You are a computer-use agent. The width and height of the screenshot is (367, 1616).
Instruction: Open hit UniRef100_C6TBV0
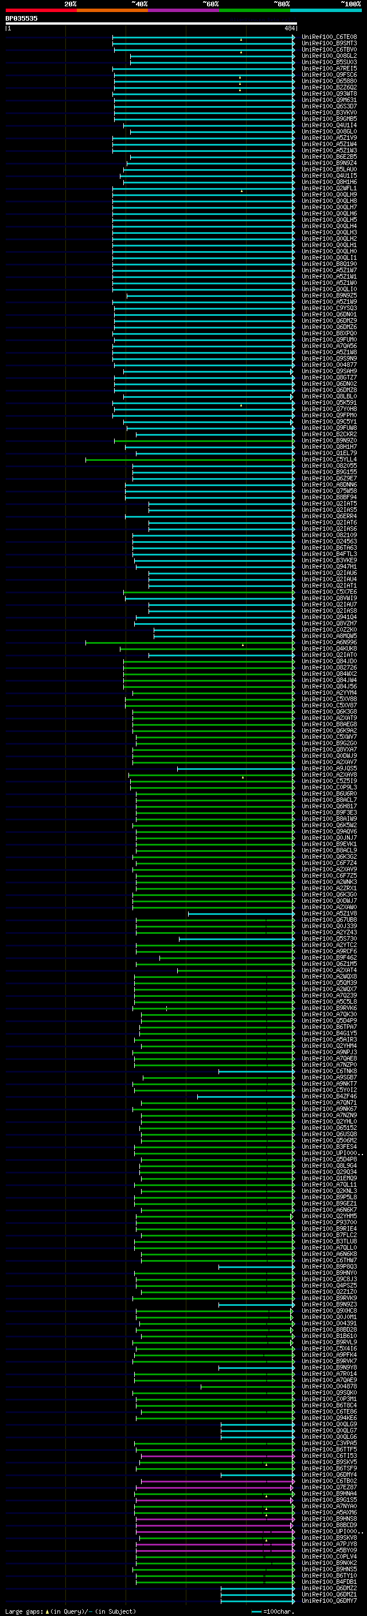[x=329, y=49]
